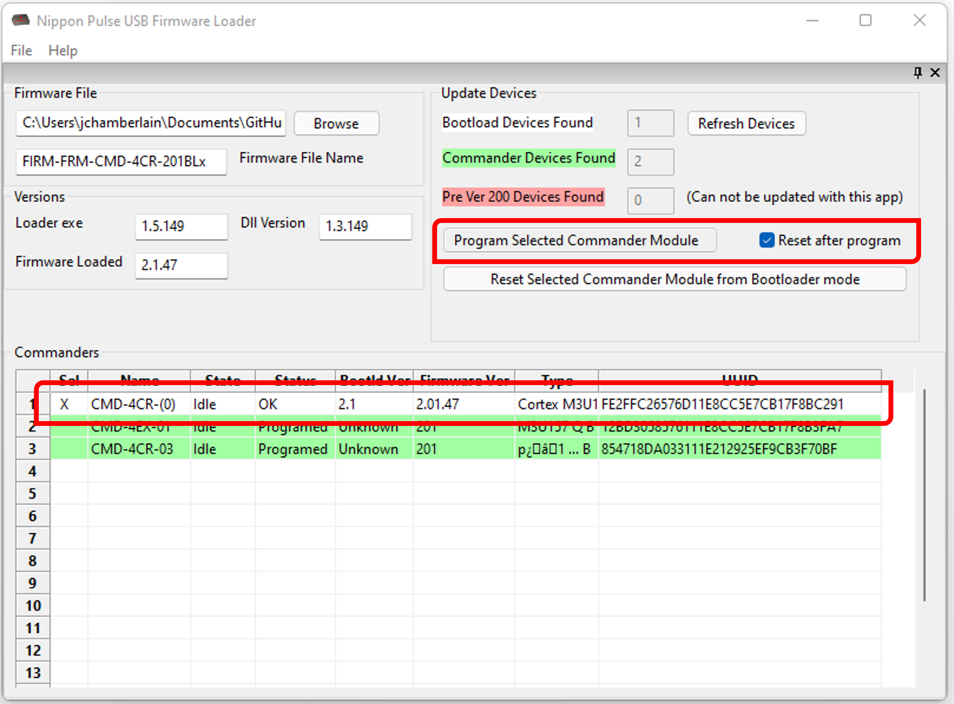Image resolution: width=954 pixels, height=704 pixels.
Task: Click the CMD-4CR-03 name cell
Action: [x=139, y=449]
